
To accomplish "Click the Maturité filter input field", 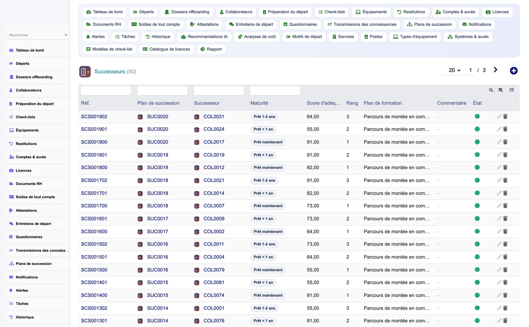I will pyautogui.click(x=275, y=91).
